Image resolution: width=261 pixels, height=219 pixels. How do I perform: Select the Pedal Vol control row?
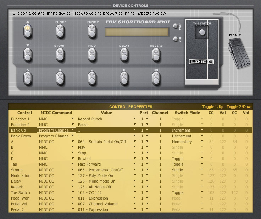click(x=130, y=204)
